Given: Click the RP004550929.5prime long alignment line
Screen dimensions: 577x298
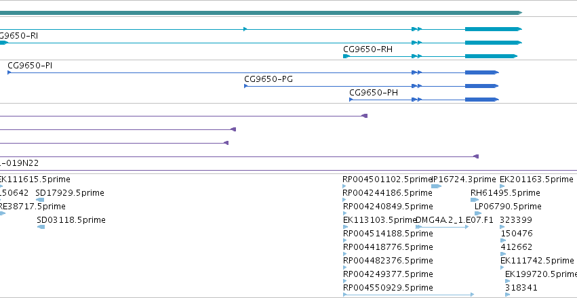Looking at the screenshot, I should 408,295.
